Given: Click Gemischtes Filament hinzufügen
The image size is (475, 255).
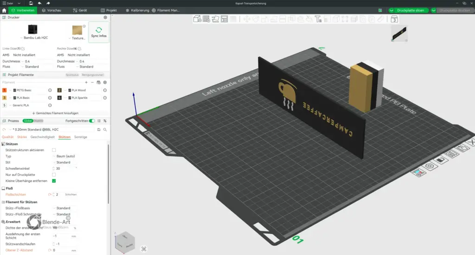Looking at the screenshot, I should [55, 113].
